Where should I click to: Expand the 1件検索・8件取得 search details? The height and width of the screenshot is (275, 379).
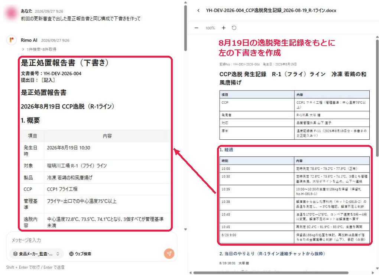click(39, 49)
